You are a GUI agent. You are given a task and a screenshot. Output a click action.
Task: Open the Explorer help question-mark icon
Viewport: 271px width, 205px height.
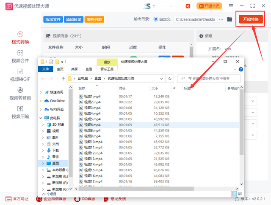[x=241, y=69]
